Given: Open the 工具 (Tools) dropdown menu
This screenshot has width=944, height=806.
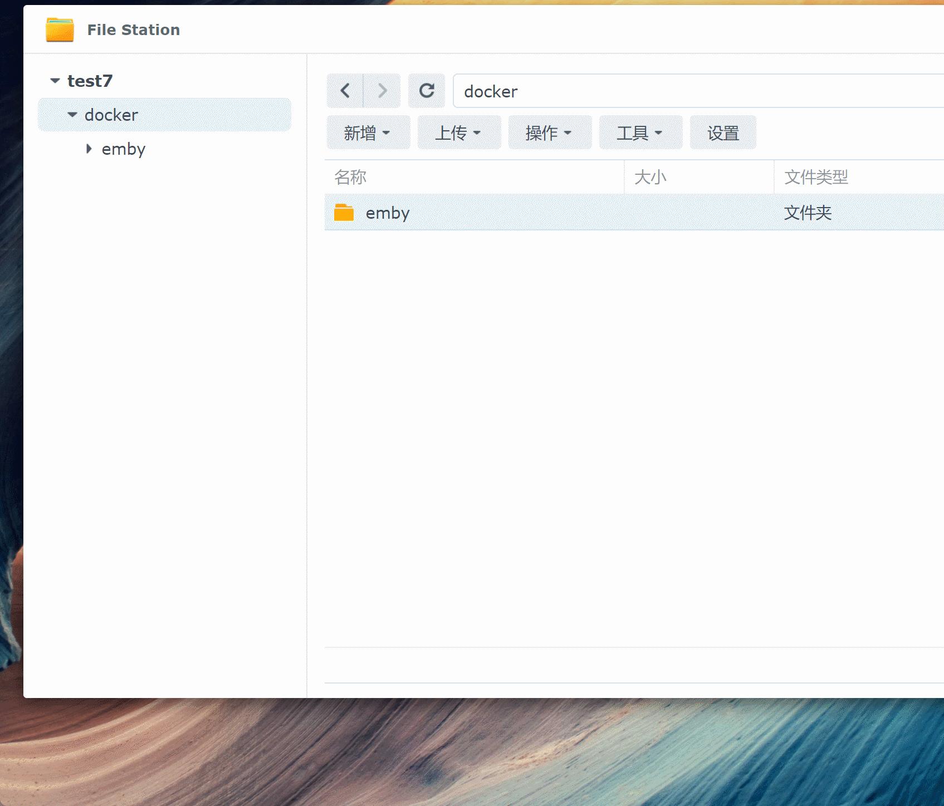Looking at the screenshot, I should pos(640,132).
